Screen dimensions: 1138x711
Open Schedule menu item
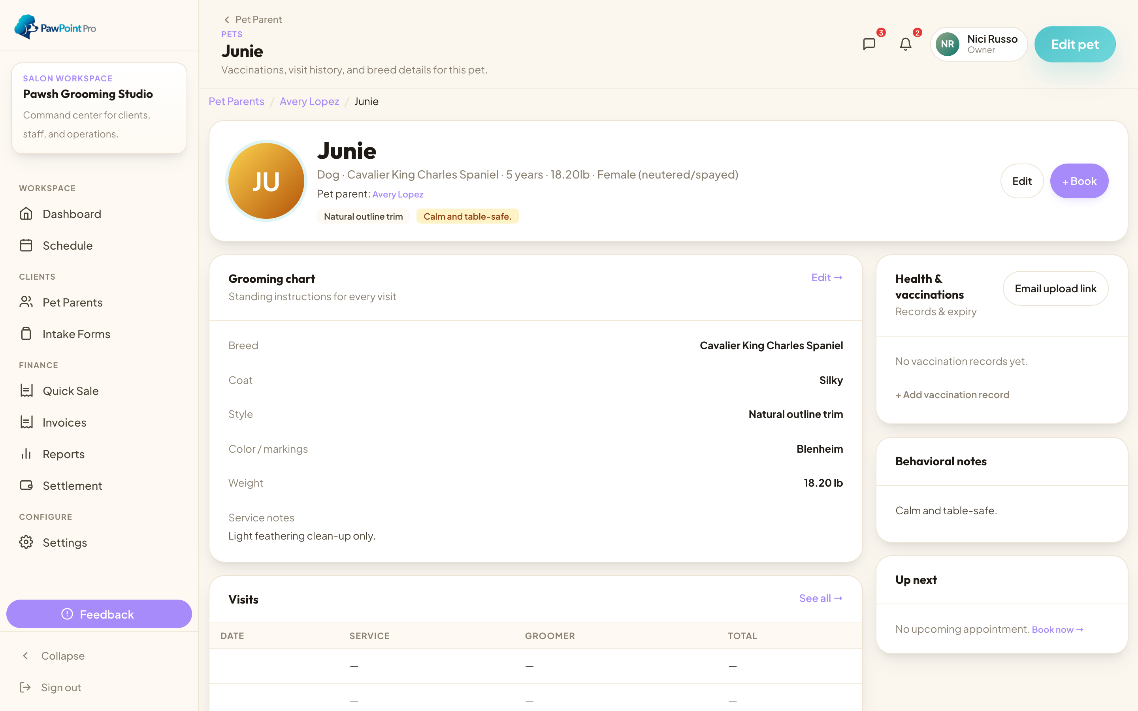pos(99,245)
